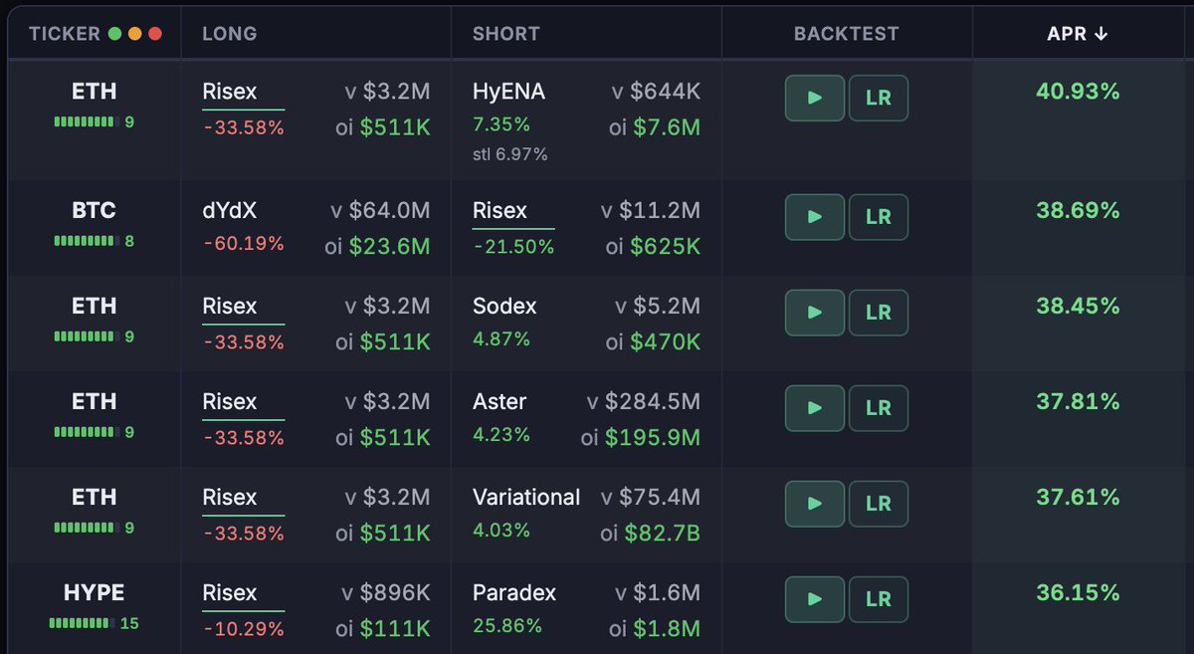Click LR button in the Aster row
Viewport: 1194px width, 654px height.
tap(879, 408)
